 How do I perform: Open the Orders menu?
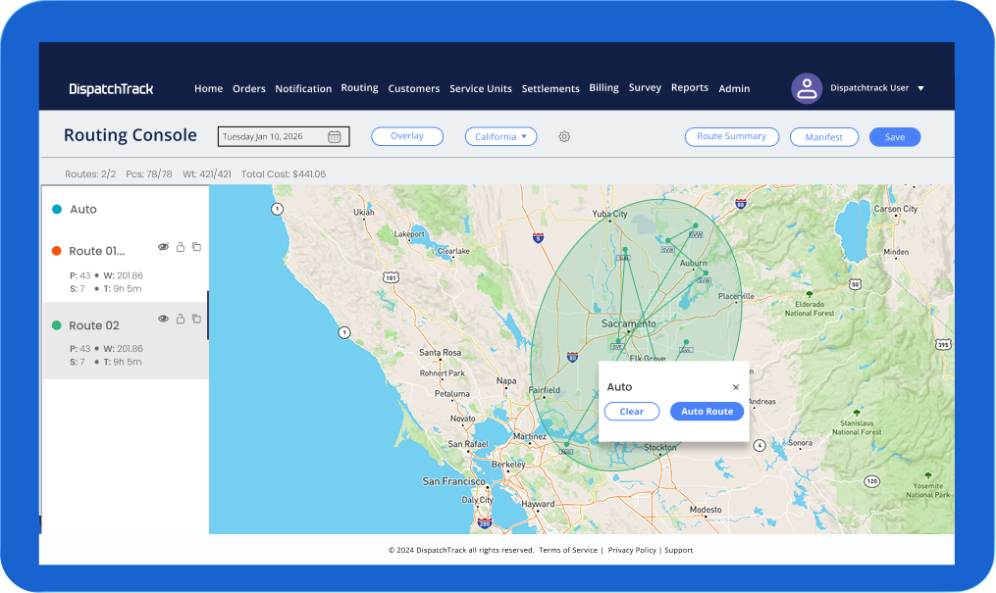coord(249,88)
